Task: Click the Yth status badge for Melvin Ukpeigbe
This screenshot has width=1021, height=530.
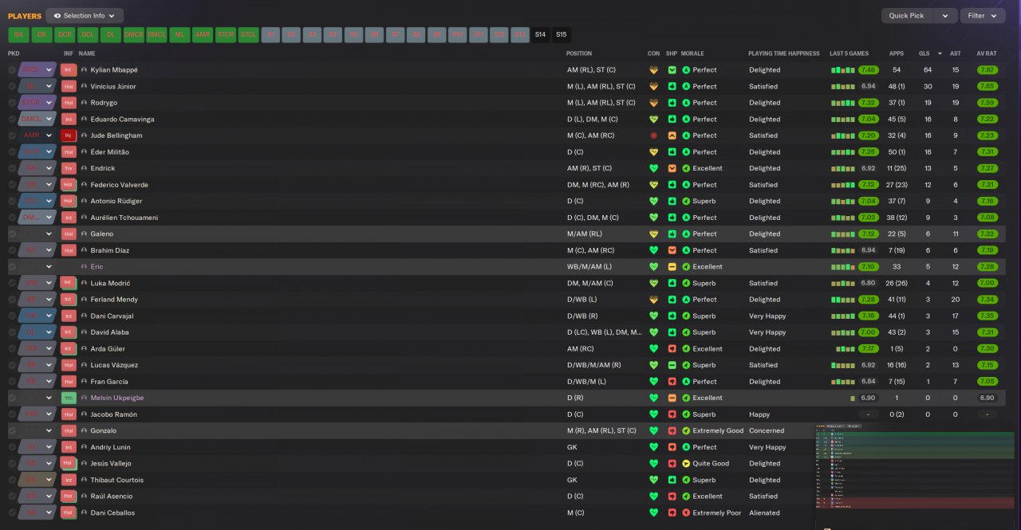Action: [69, 398]
